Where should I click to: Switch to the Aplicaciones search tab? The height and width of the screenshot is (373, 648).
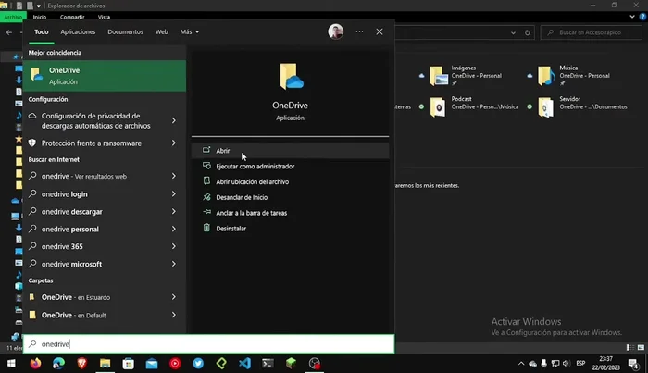point(78,31)
